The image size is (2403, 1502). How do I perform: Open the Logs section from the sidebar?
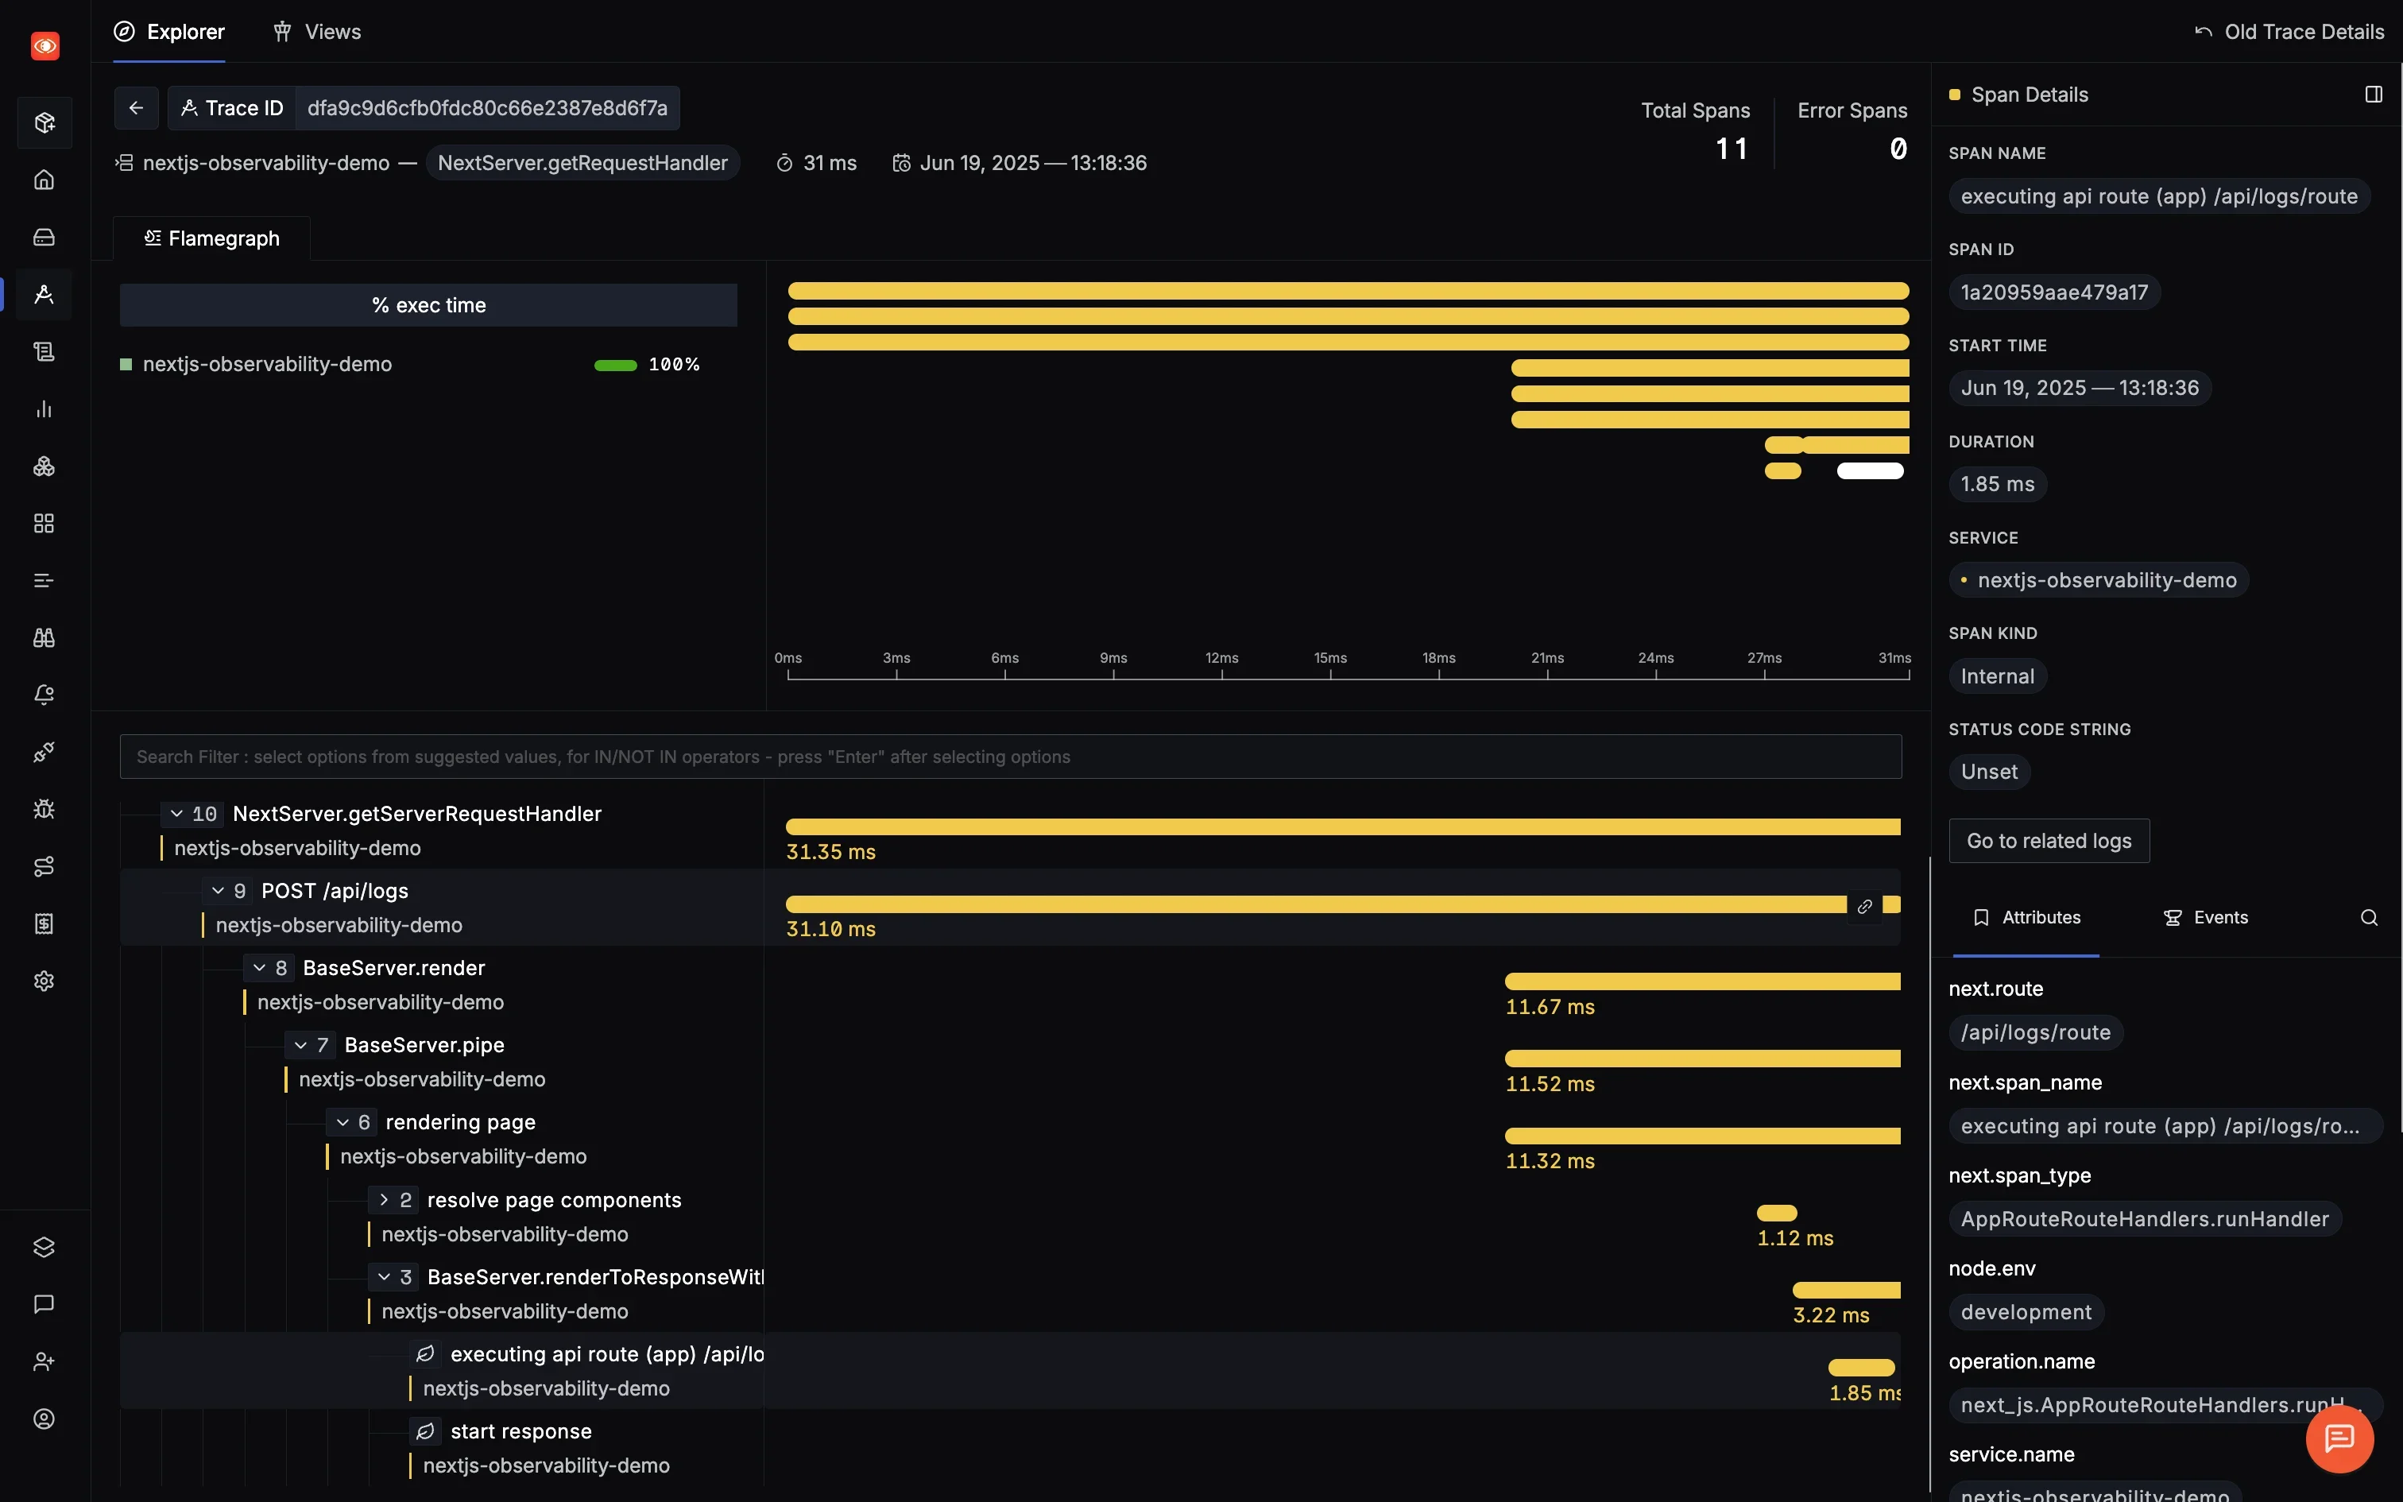click(x=44, y=351)
